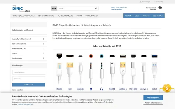Open the Alle search category dropdown

(54, 8)
